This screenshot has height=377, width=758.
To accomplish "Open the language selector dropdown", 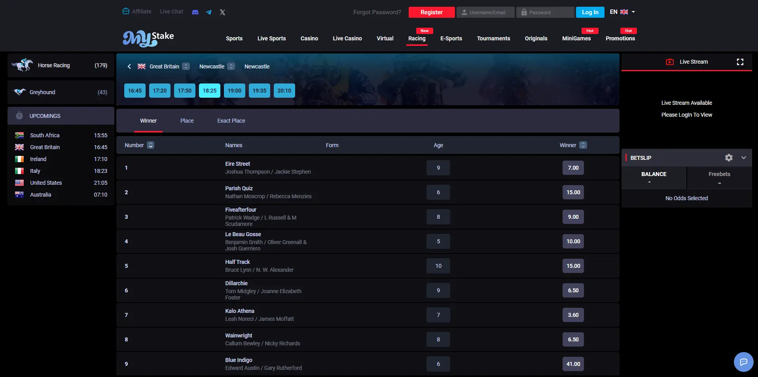I will pyautogui.click(x=622, y=12).
